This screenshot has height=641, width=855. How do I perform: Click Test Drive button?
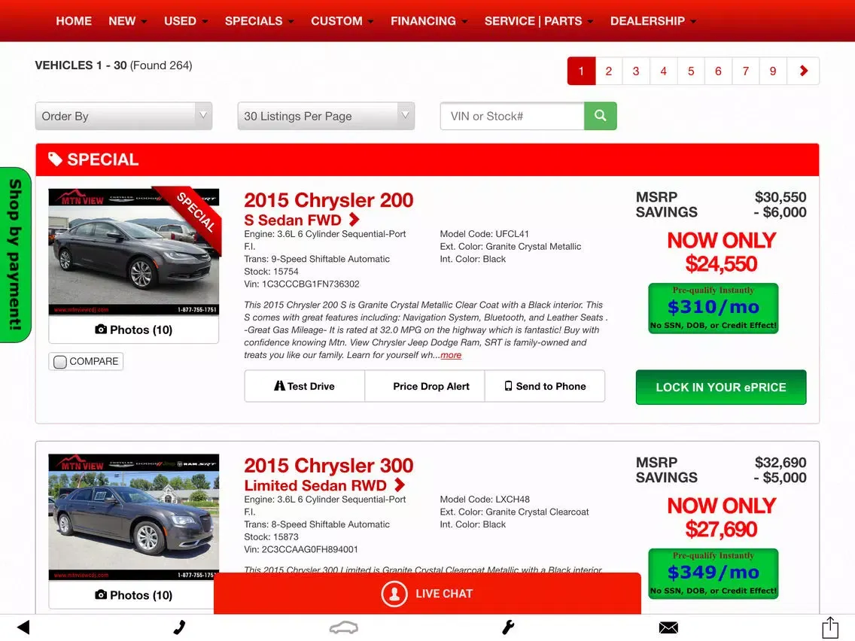305,386
